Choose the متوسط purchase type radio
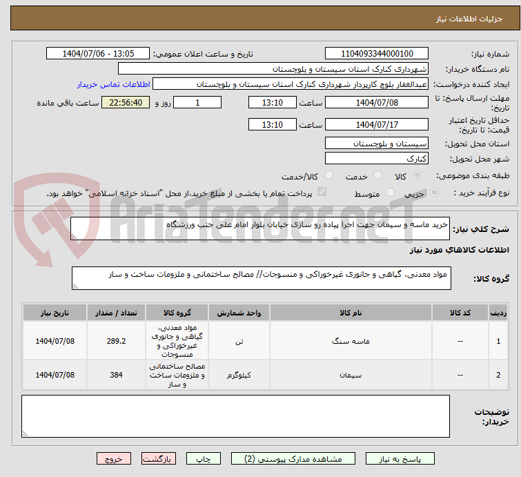Image resolution: width=521 pixels, height=477 pixels. 391,193
